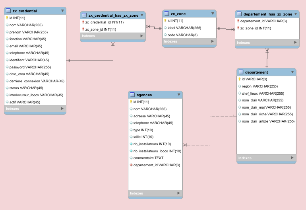Click dashed relationship line between agences and departement
The height and width of the screenshot is (210, 306).
(210, 130)
